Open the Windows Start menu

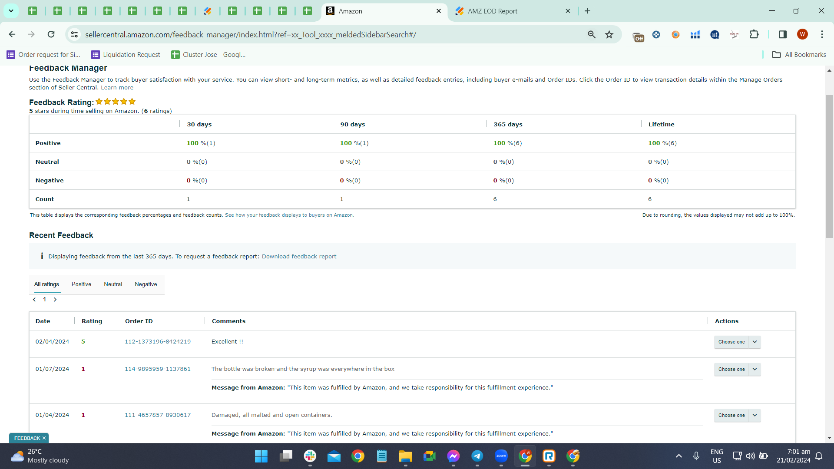tap(261, 456)
